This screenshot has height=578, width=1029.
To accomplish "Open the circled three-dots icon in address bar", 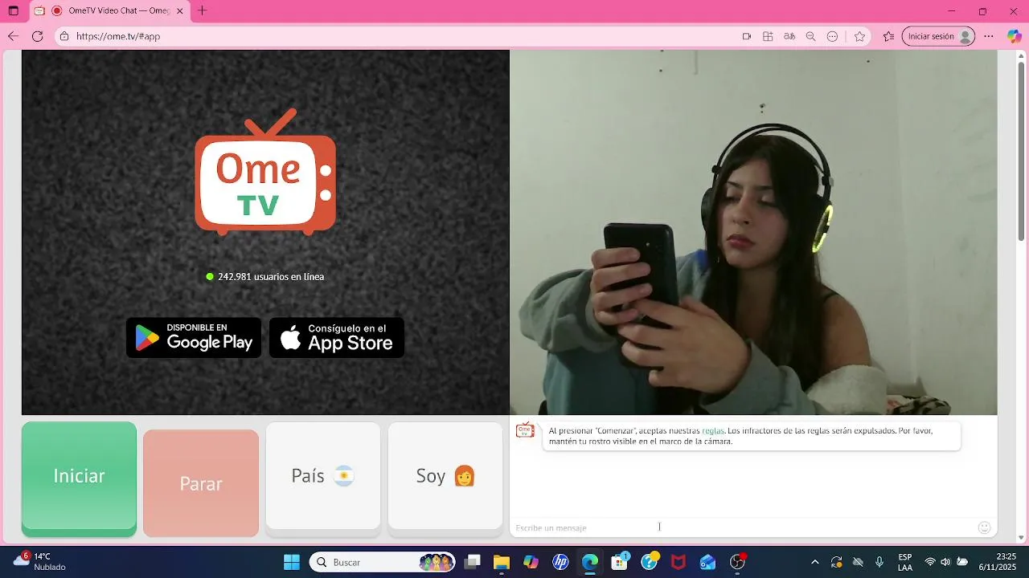I will pyautogui.click(x=833, y=36).
